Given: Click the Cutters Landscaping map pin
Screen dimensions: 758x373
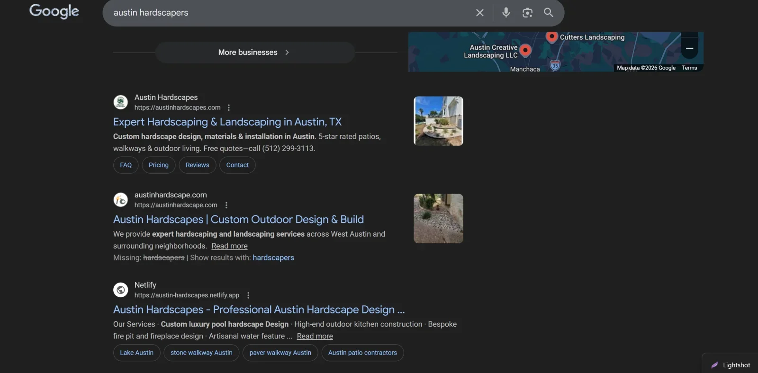Looking at the screenshot, I should [551, 36].
